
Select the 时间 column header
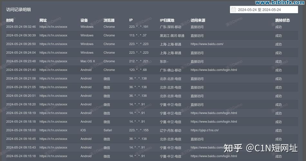tap(10, 20)
